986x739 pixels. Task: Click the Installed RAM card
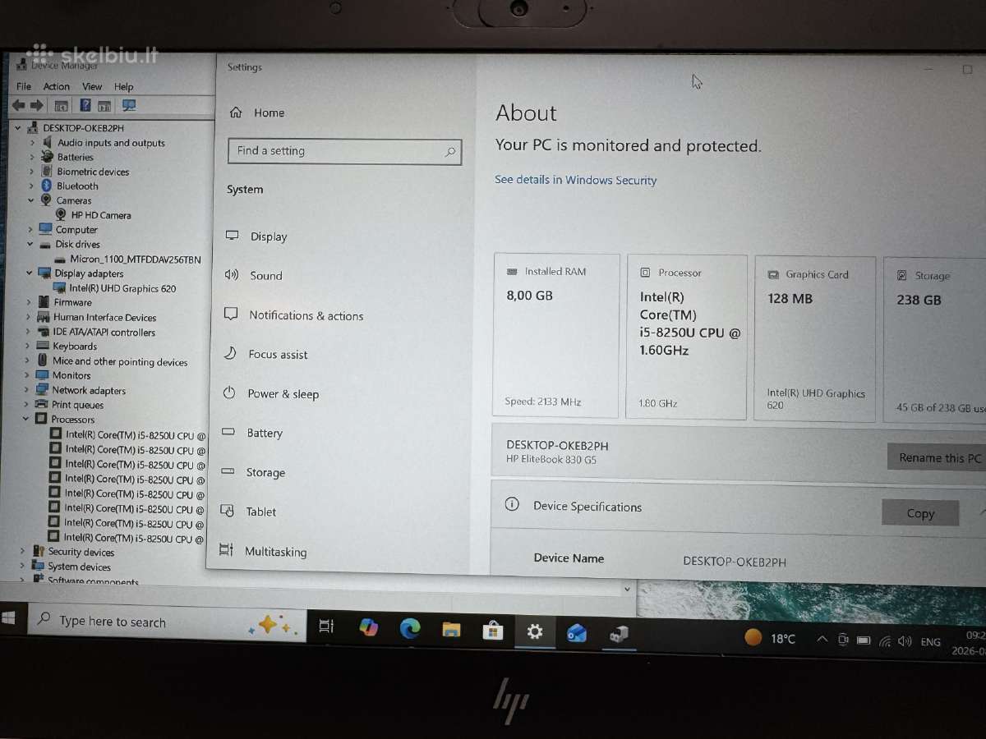(x=556, y=335)
